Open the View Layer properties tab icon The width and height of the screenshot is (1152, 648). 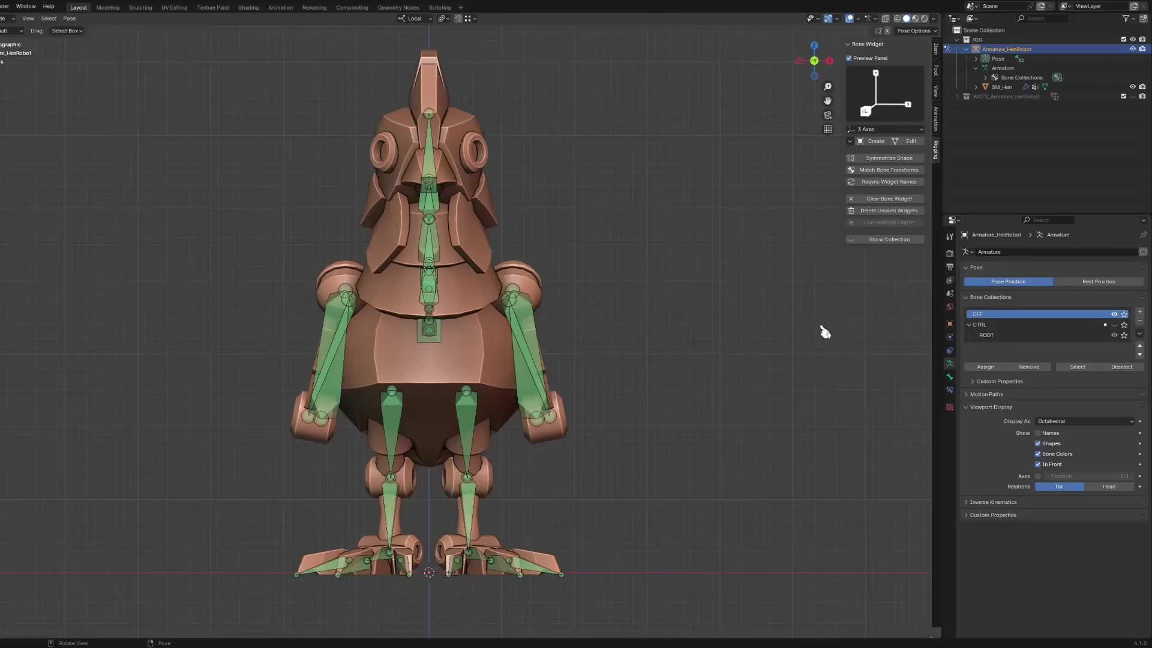[949, 280]
